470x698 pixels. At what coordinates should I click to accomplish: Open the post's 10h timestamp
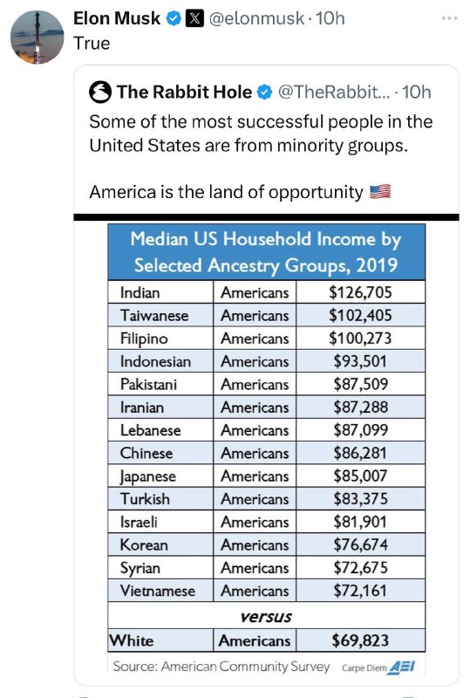(330, 18)
